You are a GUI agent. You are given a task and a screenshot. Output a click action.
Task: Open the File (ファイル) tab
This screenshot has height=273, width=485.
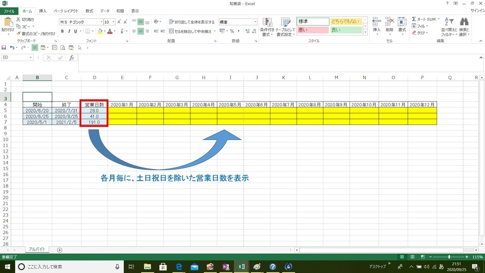pos(9,11)
